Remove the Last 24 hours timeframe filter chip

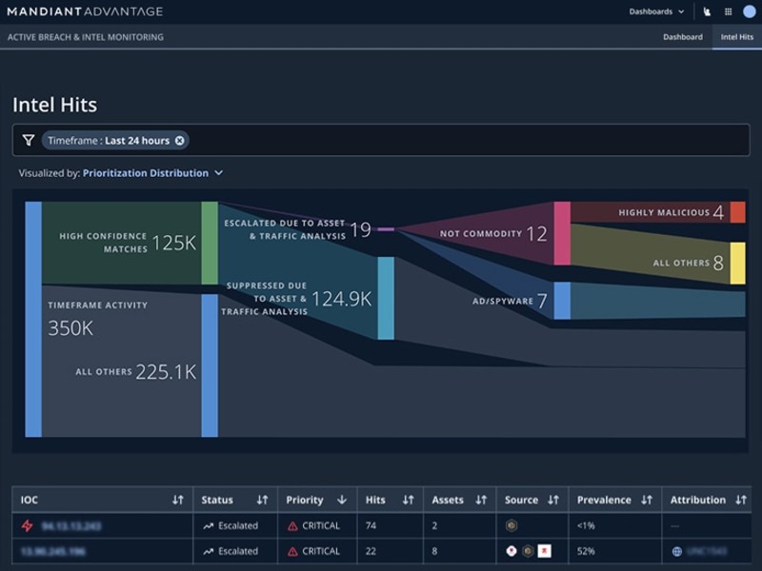tap(179, 139)
